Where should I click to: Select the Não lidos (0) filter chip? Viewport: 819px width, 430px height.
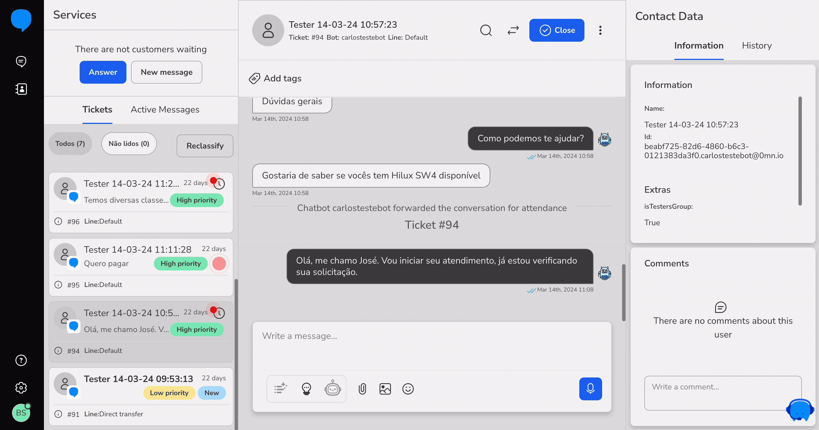click(129, 144)
